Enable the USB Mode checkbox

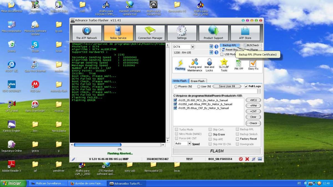pos(222,54)
